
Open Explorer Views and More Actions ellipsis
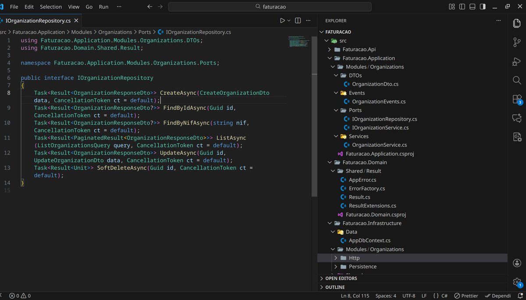[498, 21]
